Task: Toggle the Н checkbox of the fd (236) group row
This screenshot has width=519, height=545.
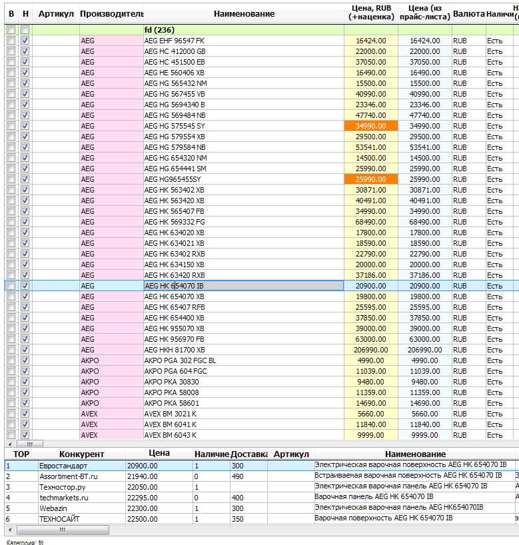Action: coord(25,30)
